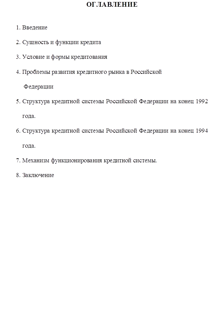
Task: Click the word кредита in item 2
Action: (x=91, y=42)
